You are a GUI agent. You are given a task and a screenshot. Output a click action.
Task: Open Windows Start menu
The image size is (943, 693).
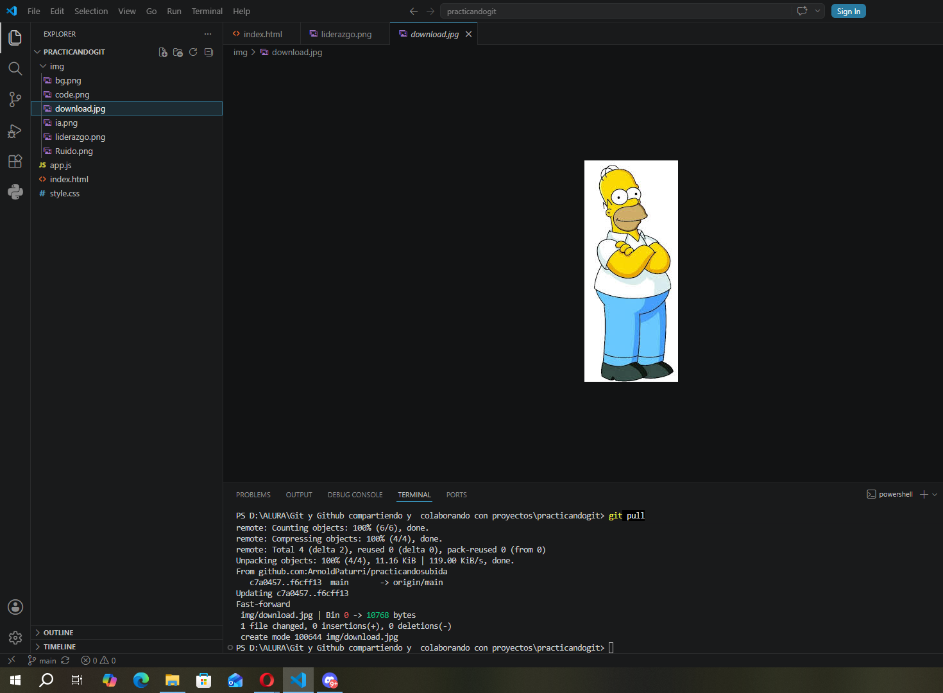pos(15,680)
